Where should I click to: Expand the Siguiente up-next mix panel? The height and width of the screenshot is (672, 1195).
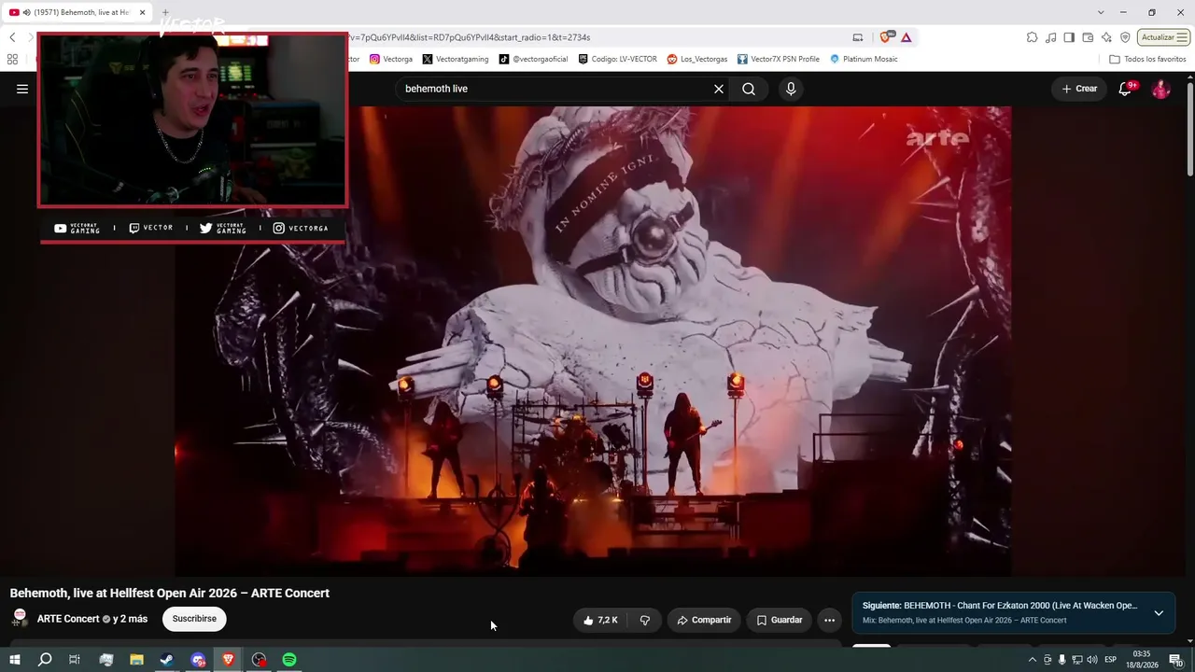[1159, 613]
